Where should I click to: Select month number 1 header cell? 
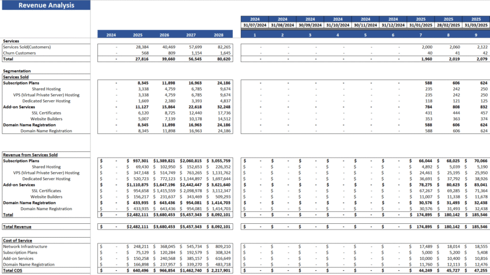[255, 35]
